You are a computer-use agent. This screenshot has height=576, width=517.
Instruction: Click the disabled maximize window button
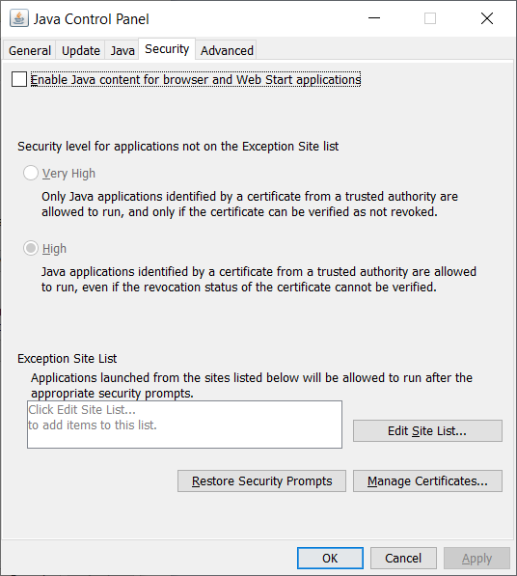point(430,18)
